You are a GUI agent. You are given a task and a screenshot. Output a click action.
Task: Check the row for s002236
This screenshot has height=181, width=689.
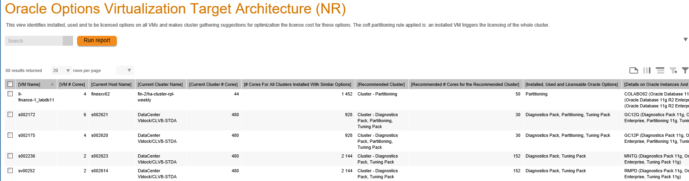(10, 156)
